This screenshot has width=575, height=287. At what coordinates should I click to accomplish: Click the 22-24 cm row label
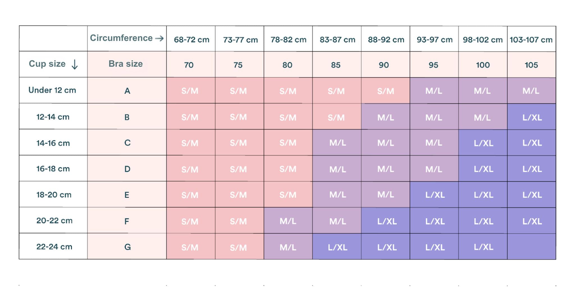[54, 247]
